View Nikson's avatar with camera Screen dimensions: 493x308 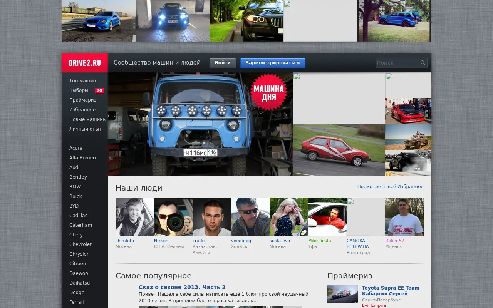(173, 217)
